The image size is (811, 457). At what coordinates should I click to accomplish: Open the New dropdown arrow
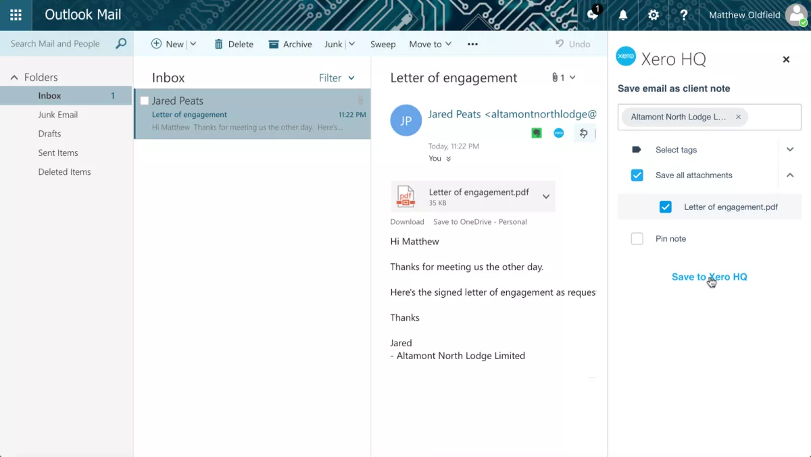click(193, 44)
